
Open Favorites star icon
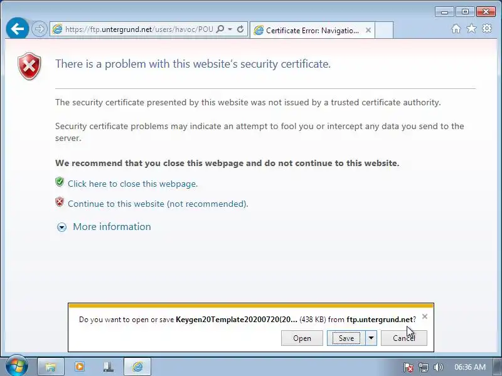(x=471, y=29)
